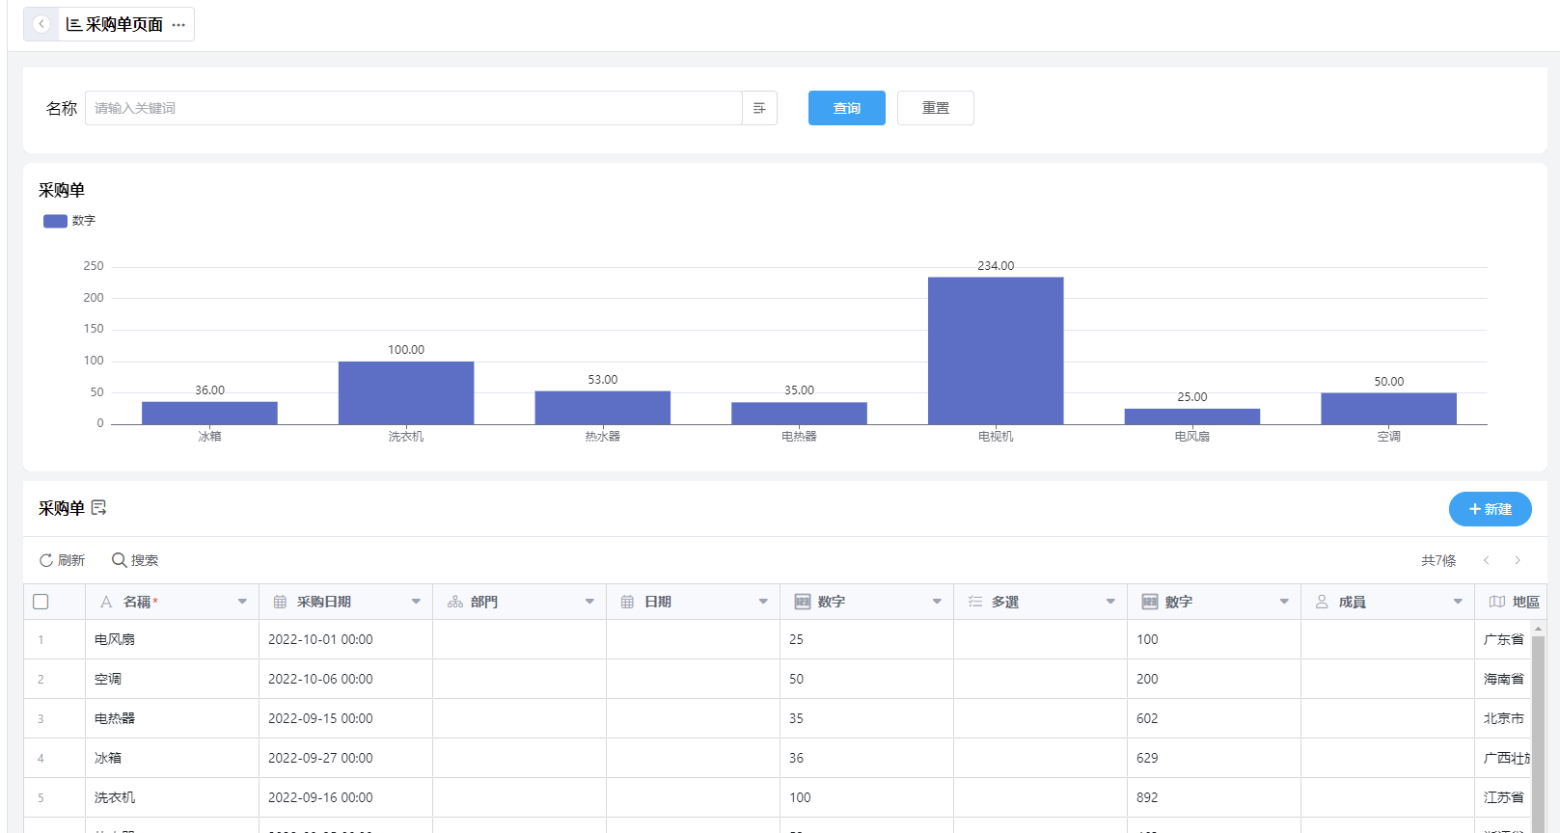Click row number 1 in the table
The height and width of the screenshot is (833, 1560).
click(41, 639)
